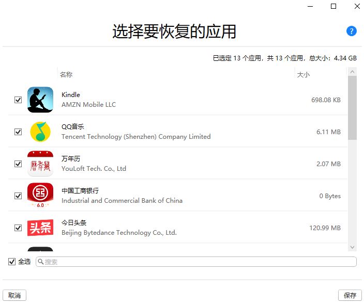Click the 2.07 MB size value

pyautogui.click(x=328, y=164)
